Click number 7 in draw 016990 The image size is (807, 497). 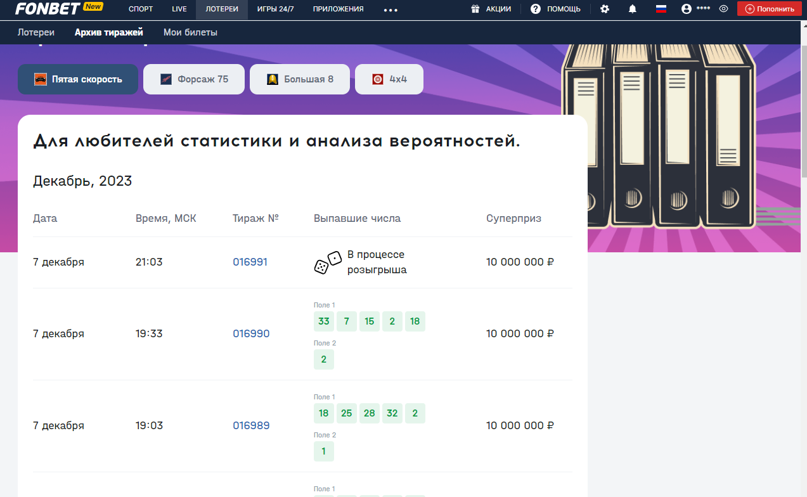347,321
